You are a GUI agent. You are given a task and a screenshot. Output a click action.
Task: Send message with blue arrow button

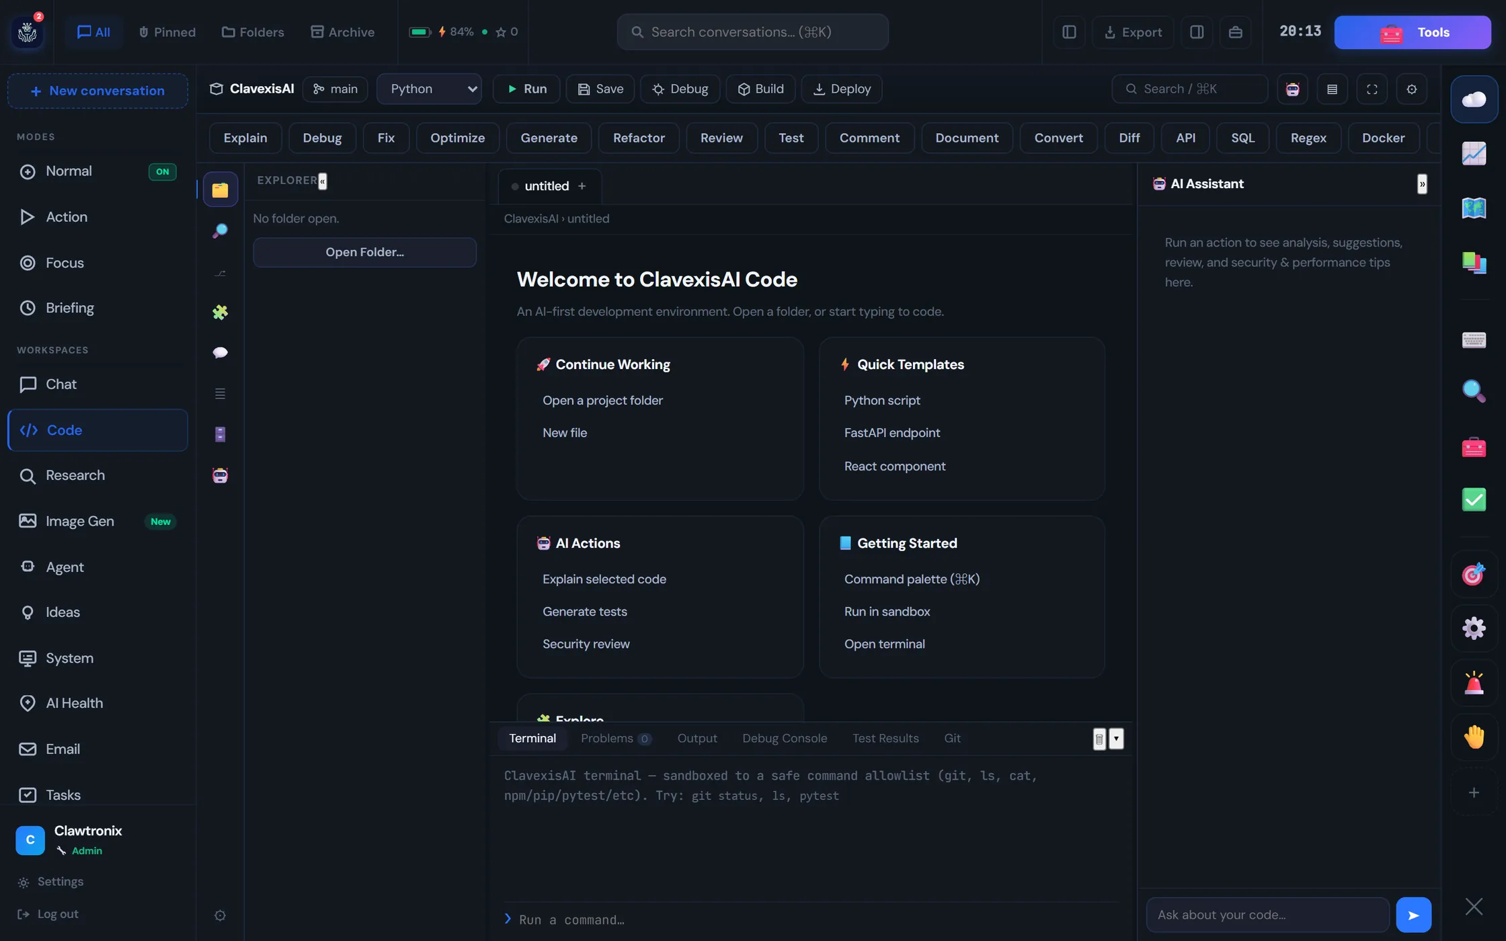pyautogui.click(x=1413, y=915)
